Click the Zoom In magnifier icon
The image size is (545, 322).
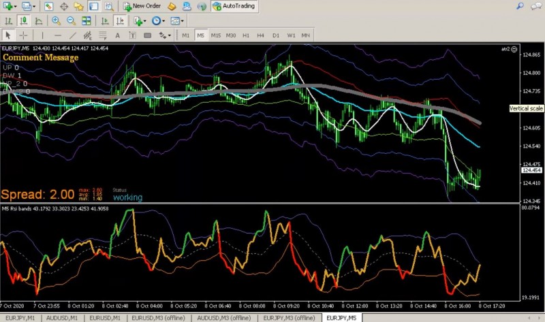pos(56,21)
